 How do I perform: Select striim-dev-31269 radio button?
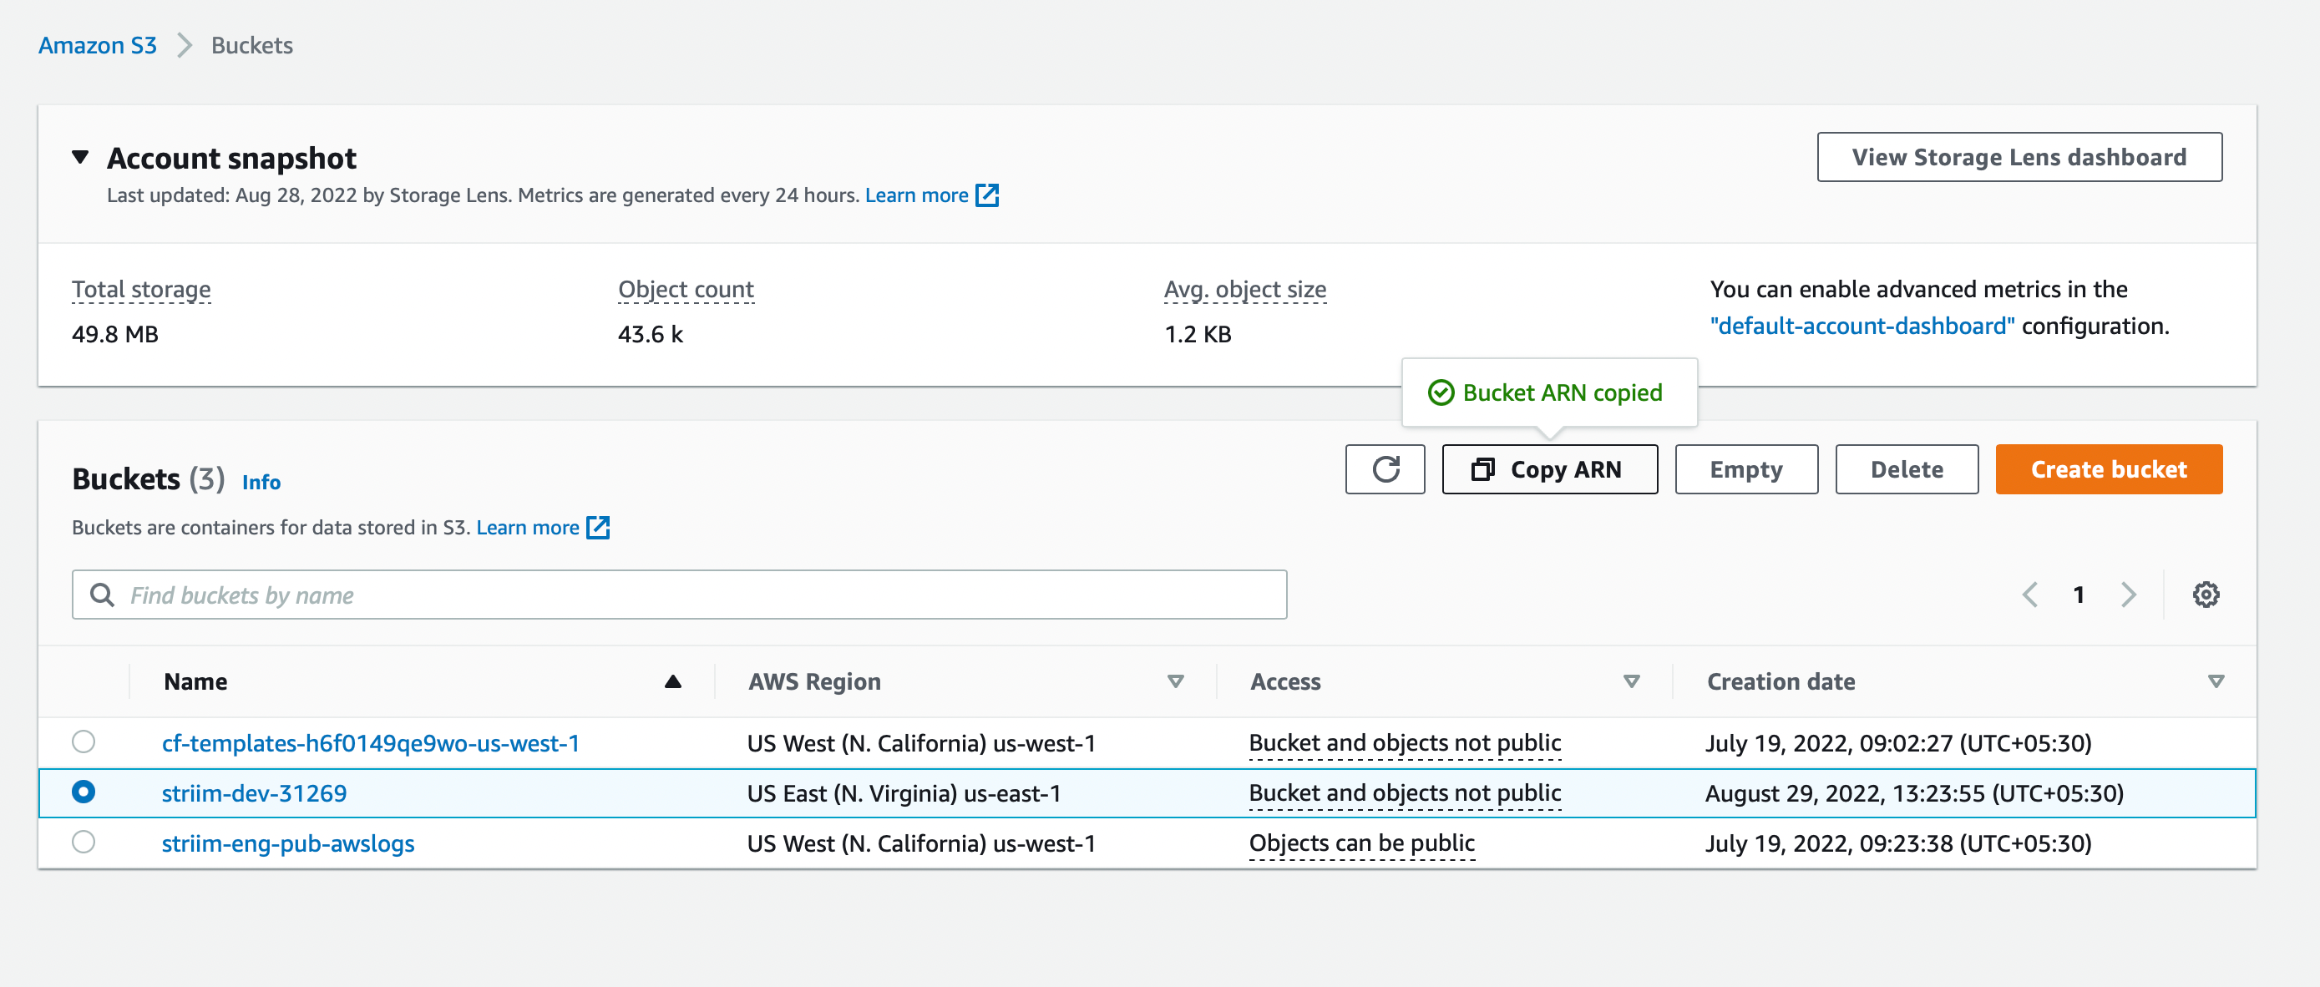click(84, 792)
